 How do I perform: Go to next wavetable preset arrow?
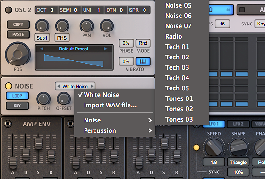(x=106, y=49)
